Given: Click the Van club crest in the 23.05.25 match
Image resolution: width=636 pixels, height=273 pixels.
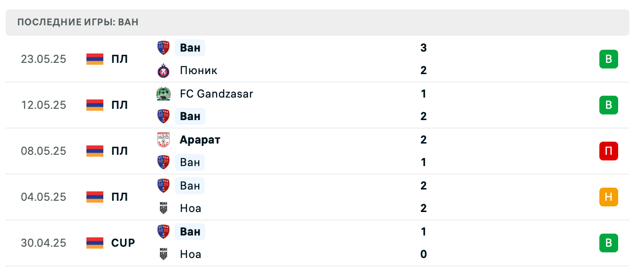Looking at the screenshot, I should [x=163, y=48].
